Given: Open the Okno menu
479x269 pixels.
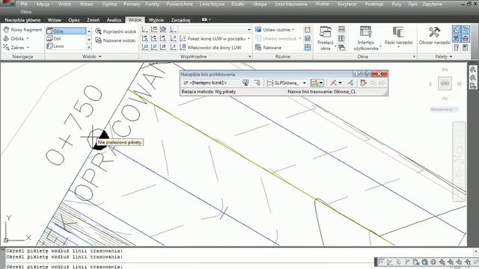Looking at the screenshot, I should 26,12.
